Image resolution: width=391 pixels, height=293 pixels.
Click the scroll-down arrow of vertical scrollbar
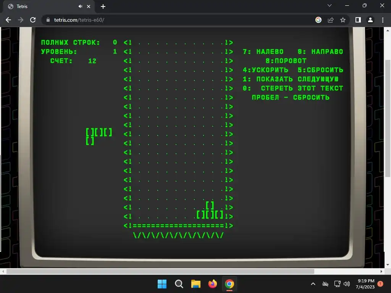[388, 265]
